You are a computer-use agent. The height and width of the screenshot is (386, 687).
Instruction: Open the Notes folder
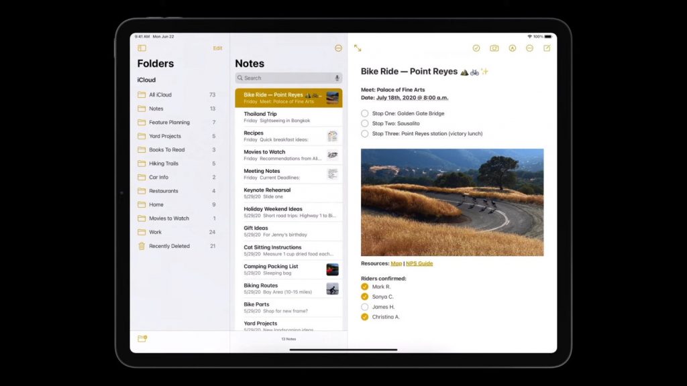[176, 109]
